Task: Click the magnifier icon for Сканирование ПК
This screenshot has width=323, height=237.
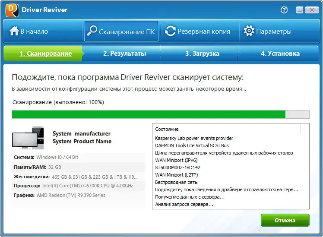Action: point(92,31)
